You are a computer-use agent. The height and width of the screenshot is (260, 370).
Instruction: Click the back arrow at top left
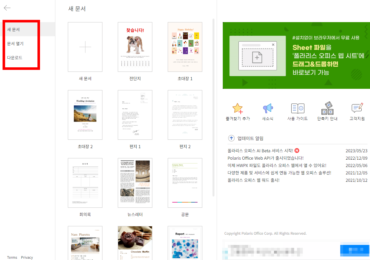(7, 8)
